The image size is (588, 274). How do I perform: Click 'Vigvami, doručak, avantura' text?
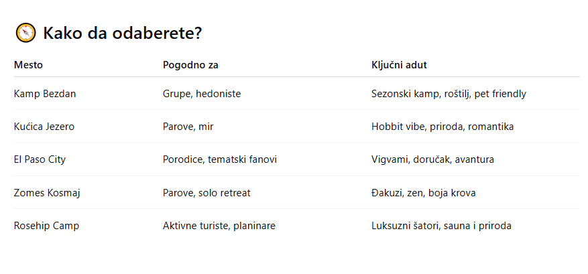(x=432, y=159)
